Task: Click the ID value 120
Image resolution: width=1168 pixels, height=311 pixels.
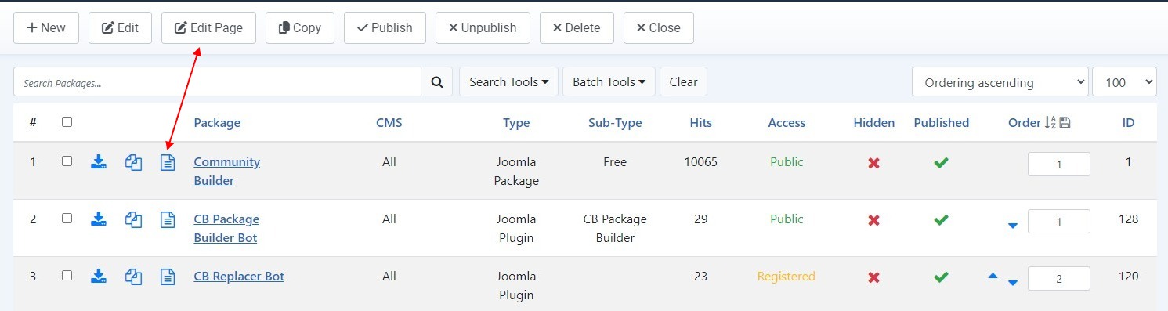Action: tap(1128, 276)
